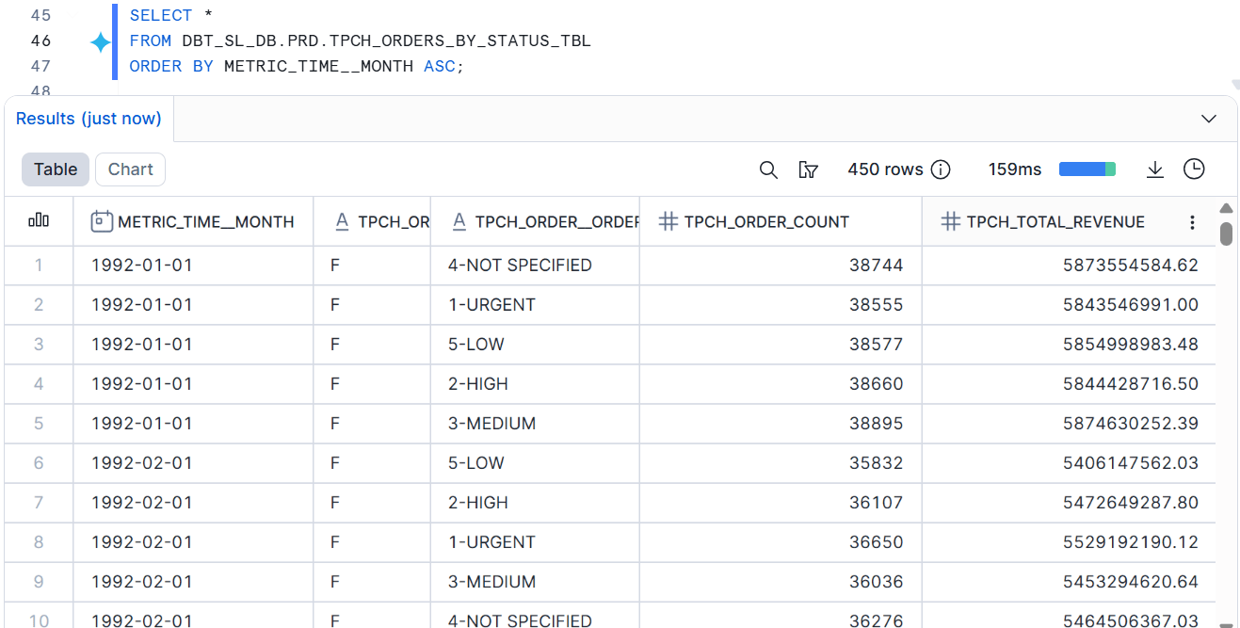Click the METRIC_TIME__MONTH column header
The width and height of the screenshot is (1240, 628).
coord(205,222)
